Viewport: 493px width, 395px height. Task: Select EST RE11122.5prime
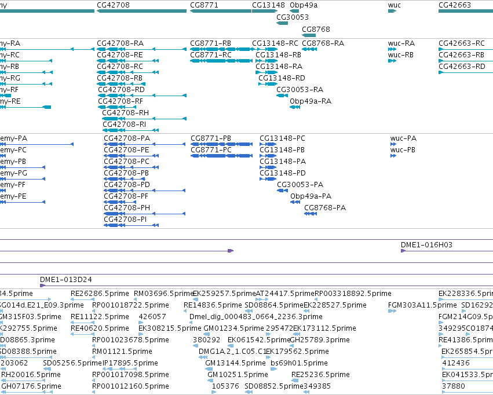point(83,323)
